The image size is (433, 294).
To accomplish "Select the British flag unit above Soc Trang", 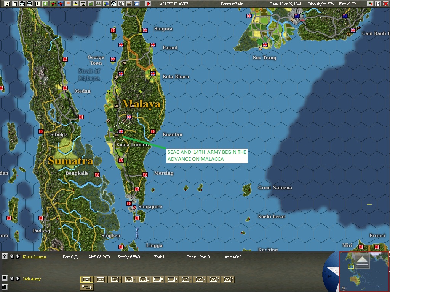I will coord(265,45).
